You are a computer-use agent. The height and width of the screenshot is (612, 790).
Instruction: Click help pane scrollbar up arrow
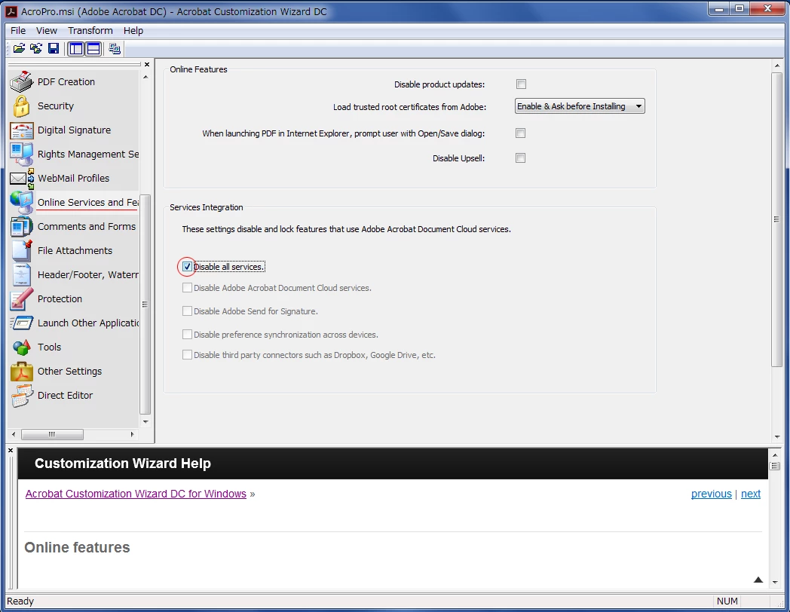click(x=775, y=454)
